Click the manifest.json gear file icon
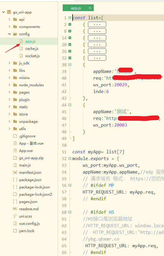The height and width of the screenshot is (256, 164). pyautogui.click(x=15, y=172)
